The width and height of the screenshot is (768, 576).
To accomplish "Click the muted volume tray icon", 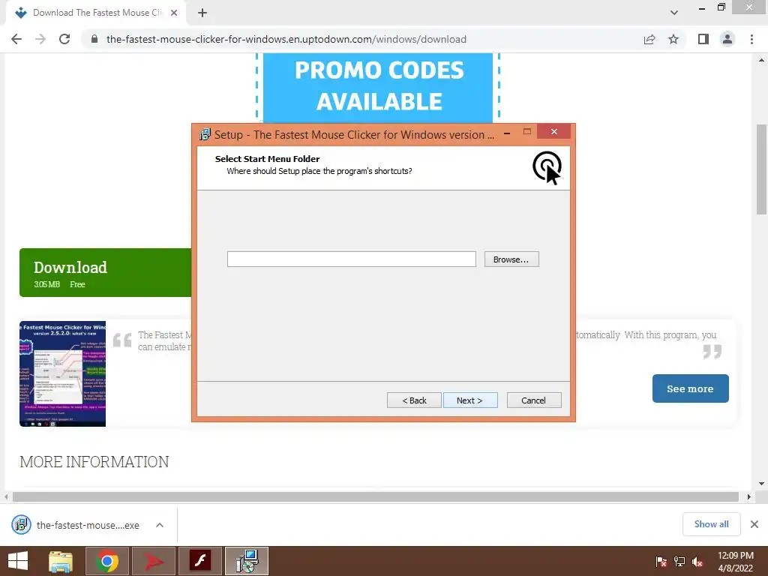I will [x=697, y=561].
